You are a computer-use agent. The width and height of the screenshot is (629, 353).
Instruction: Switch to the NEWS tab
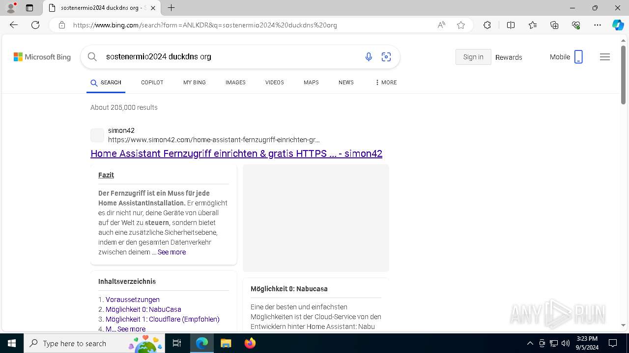(x=346, y=82)
